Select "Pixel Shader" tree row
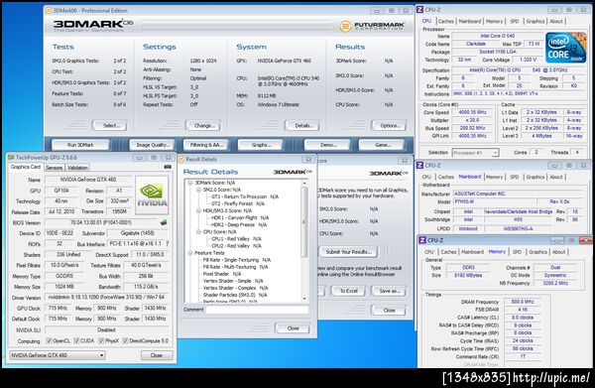This screenshot has height=388, width=595. [x=222, y=274]
